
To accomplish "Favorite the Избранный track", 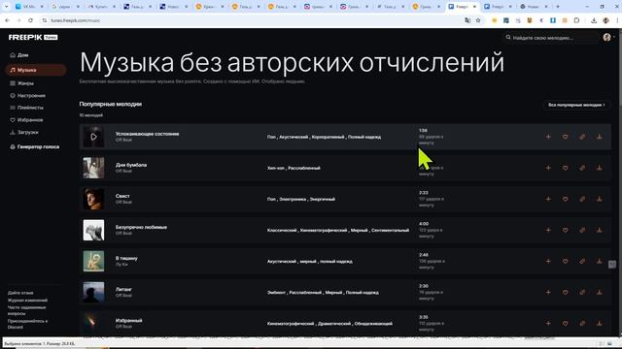I will [x=566, y=323].
